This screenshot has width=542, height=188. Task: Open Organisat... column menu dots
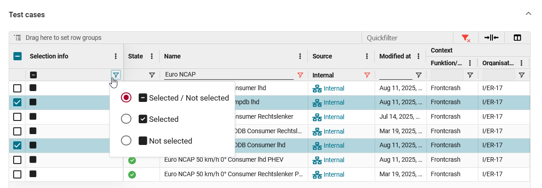[x=521, y=63]
